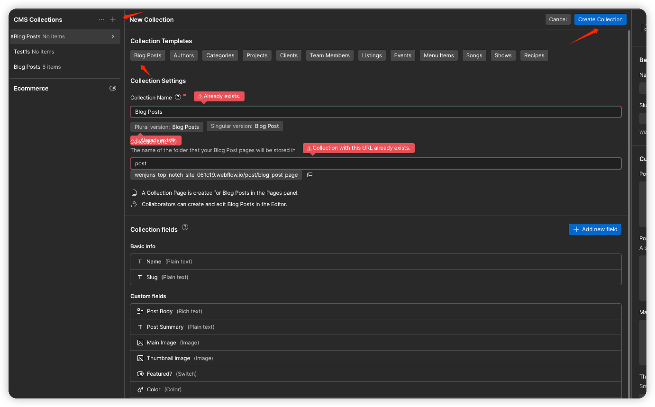Open the Featured? switch field row

tap(376, 374)
